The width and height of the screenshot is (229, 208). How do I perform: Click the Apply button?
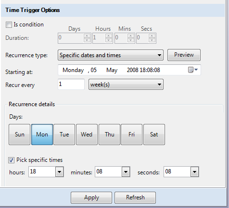[x=91, y=197]
